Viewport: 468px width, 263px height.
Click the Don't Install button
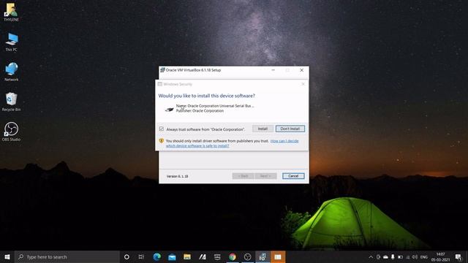point(290,129)
